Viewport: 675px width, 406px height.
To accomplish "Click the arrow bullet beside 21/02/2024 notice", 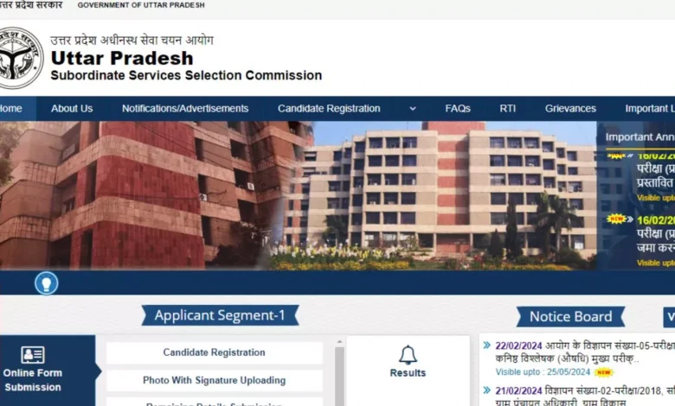I will [487, 390].
